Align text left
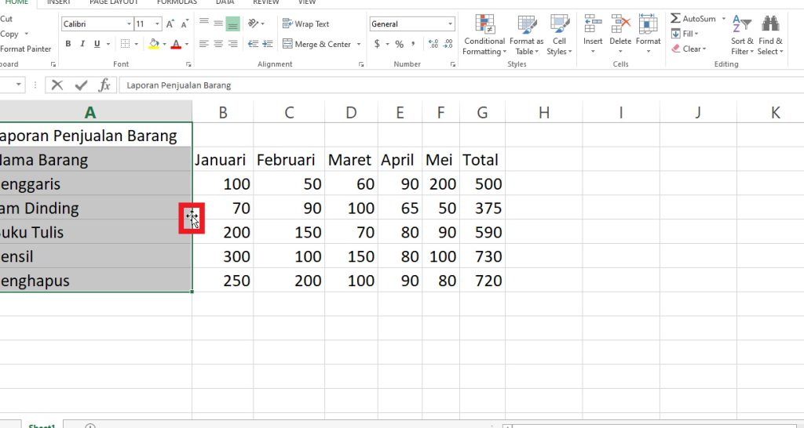This screenshot has height=428, width=804. point(204,44)
